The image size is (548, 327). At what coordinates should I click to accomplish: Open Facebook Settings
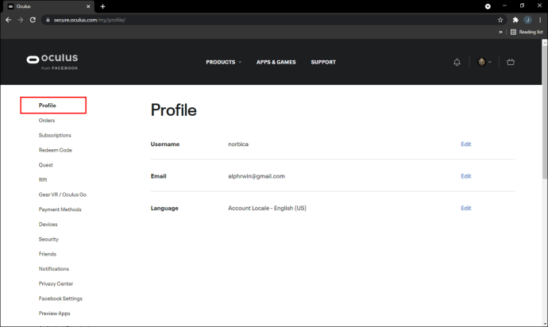[60, 298]
